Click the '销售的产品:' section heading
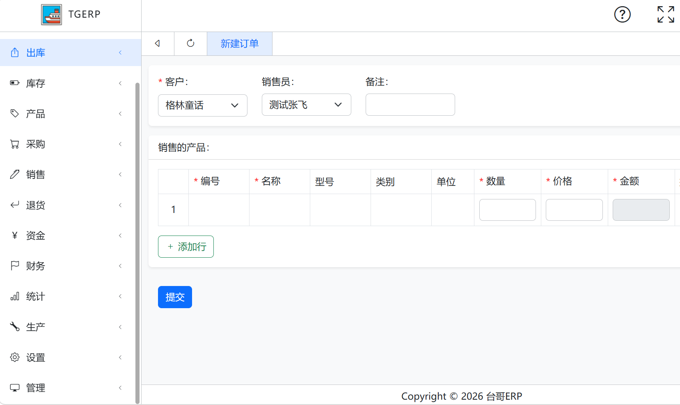 184,148
